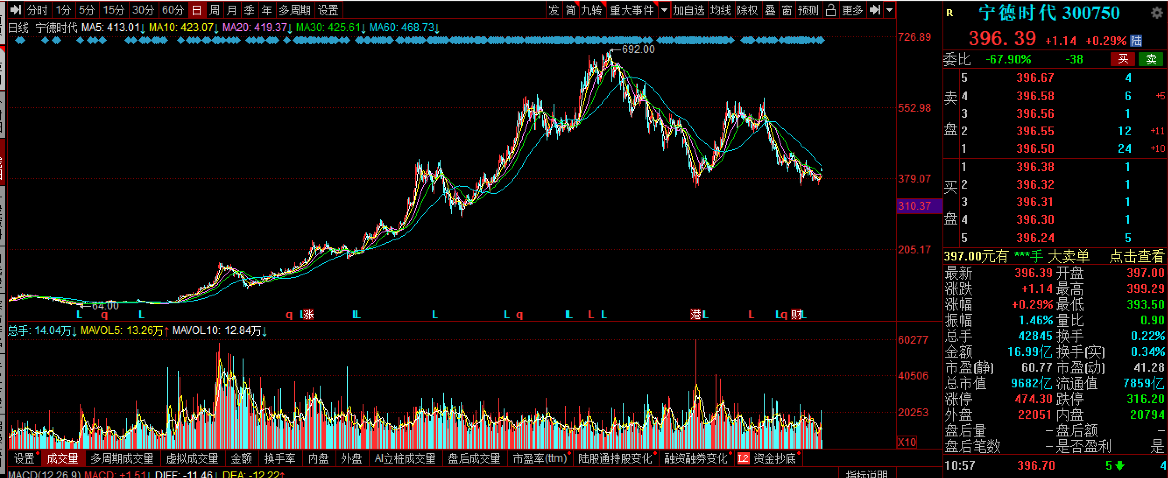This screenshot has width=1168, height=478.
Task: Toggle 均线 moving average lines
Action: coord(720,10)
